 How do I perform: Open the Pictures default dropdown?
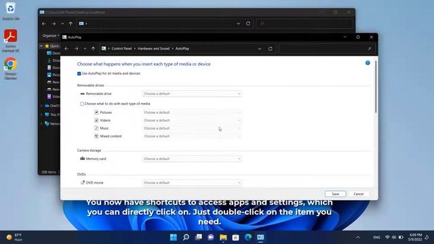click(192, 113)
